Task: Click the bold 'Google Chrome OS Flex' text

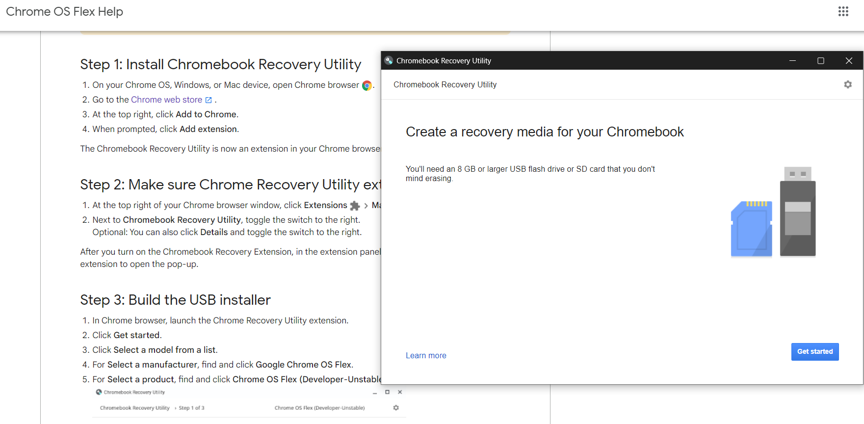Action: (304, 365)
